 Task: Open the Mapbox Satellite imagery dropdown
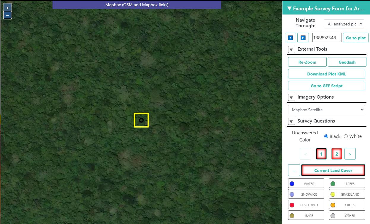[326, 110]
